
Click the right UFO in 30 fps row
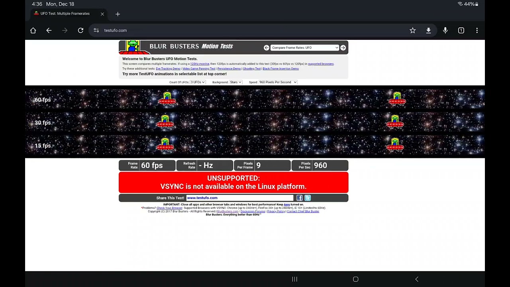(395, 122)
